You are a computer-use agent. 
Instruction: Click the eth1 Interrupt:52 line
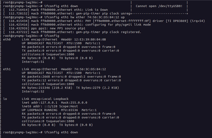tap(33, 92)
